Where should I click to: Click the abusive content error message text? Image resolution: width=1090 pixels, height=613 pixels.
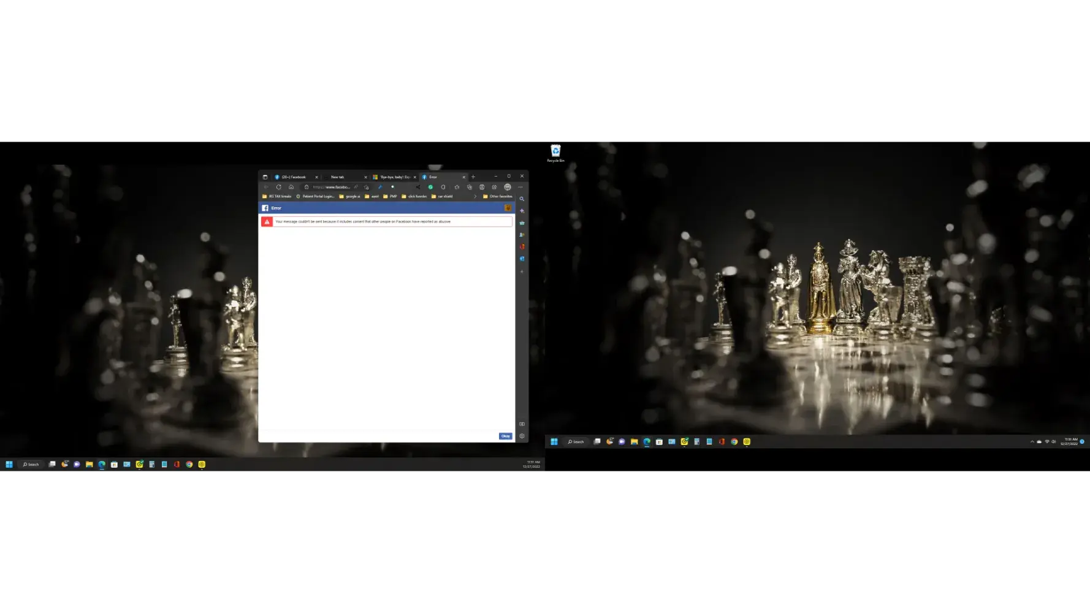pyautogui.click(x=363, y=221)
